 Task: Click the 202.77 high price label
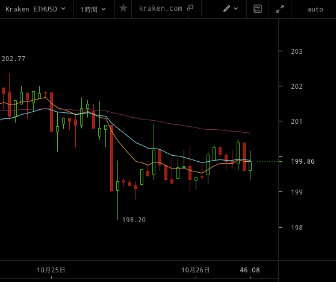click(x=13, y=59)
